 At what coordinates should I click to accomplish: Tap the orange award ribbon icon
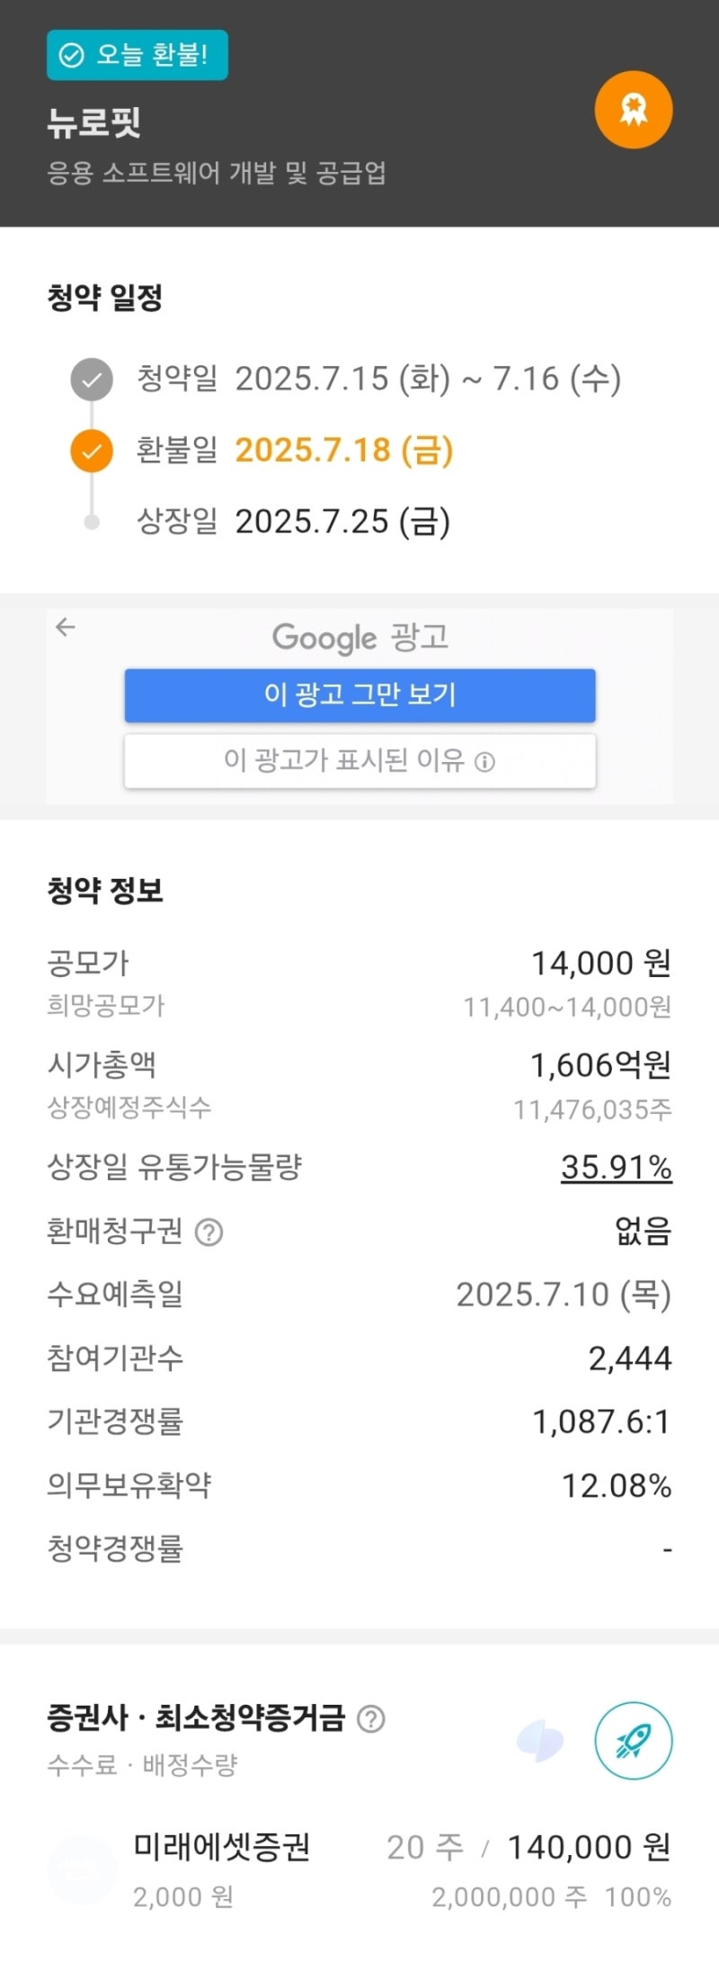[634, 110]
